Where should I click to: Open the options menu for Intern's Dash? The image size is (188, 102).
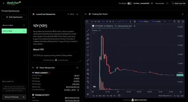coord(24,31)
